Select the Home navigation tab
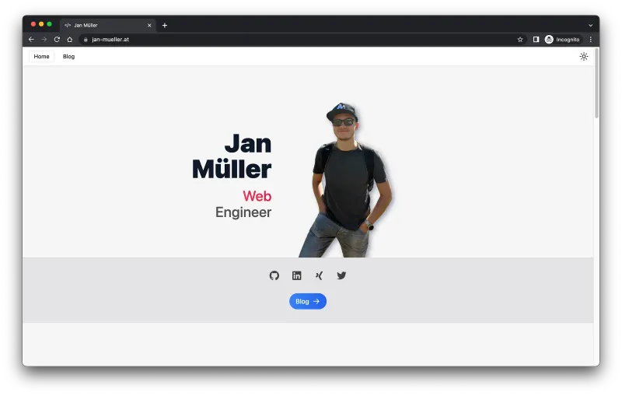Viewport: 622px width, 396px height. click(x=41, y=56)
